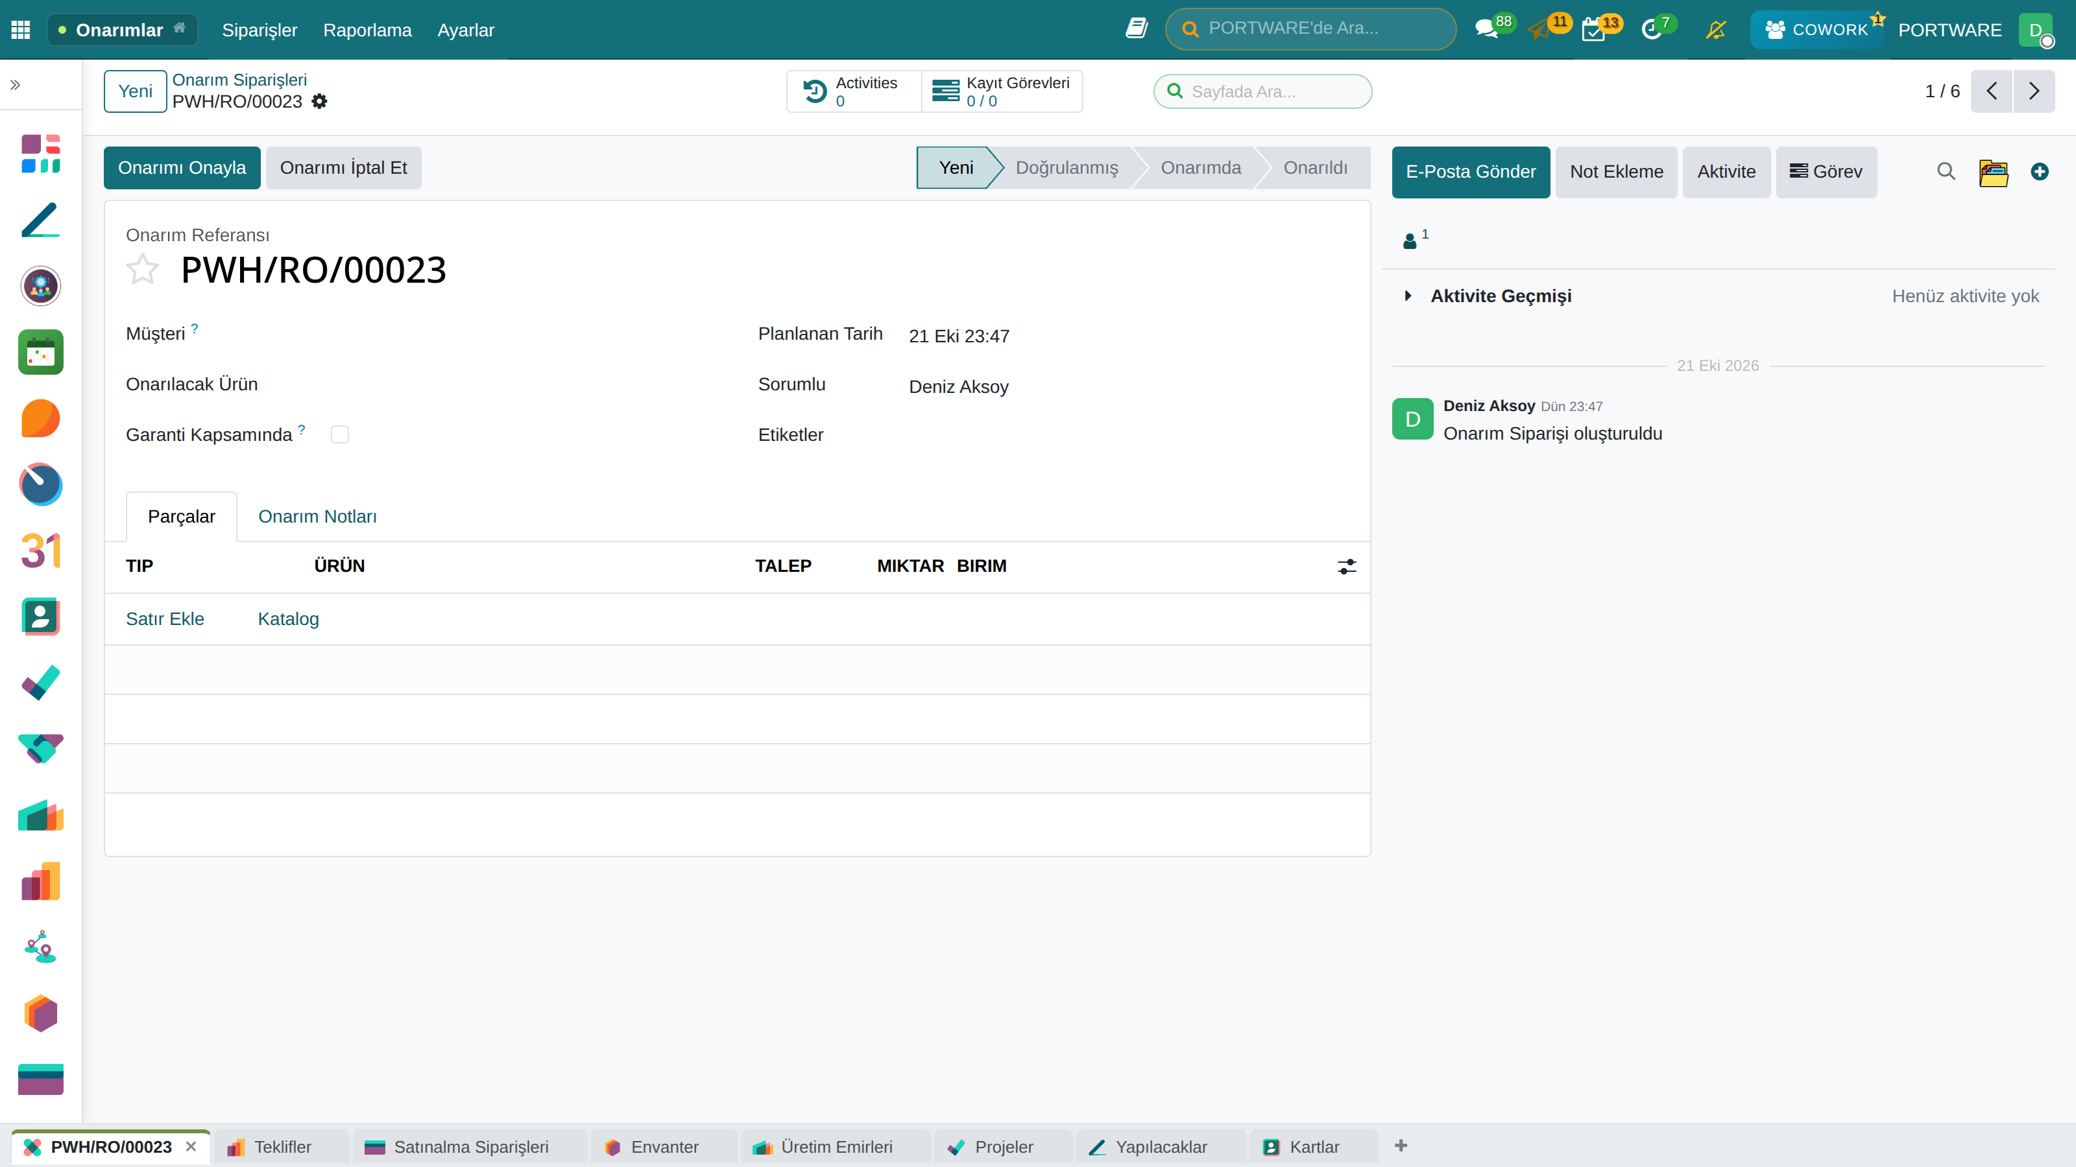
Task: Open column settings sliders icon in parts table
Action: [x=1347, y=566]
